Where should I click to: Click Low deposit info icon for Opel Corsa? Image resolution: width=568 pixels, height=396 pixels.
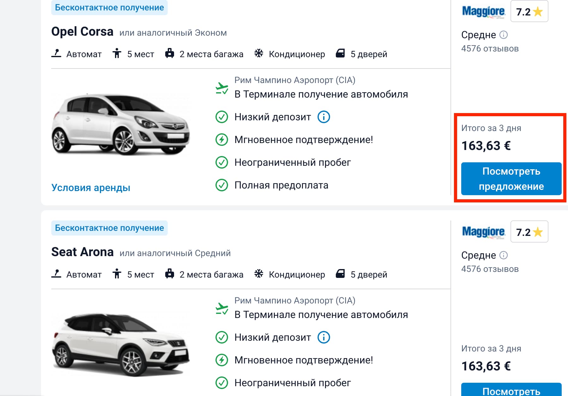click(x=323, y=117)
